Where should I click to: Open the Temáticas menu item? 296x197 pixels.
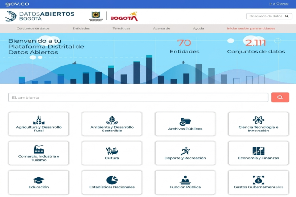point(121,28)
